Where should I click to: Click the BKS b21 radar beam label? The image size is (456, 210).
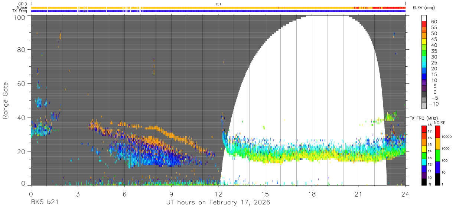click(45, 203)
